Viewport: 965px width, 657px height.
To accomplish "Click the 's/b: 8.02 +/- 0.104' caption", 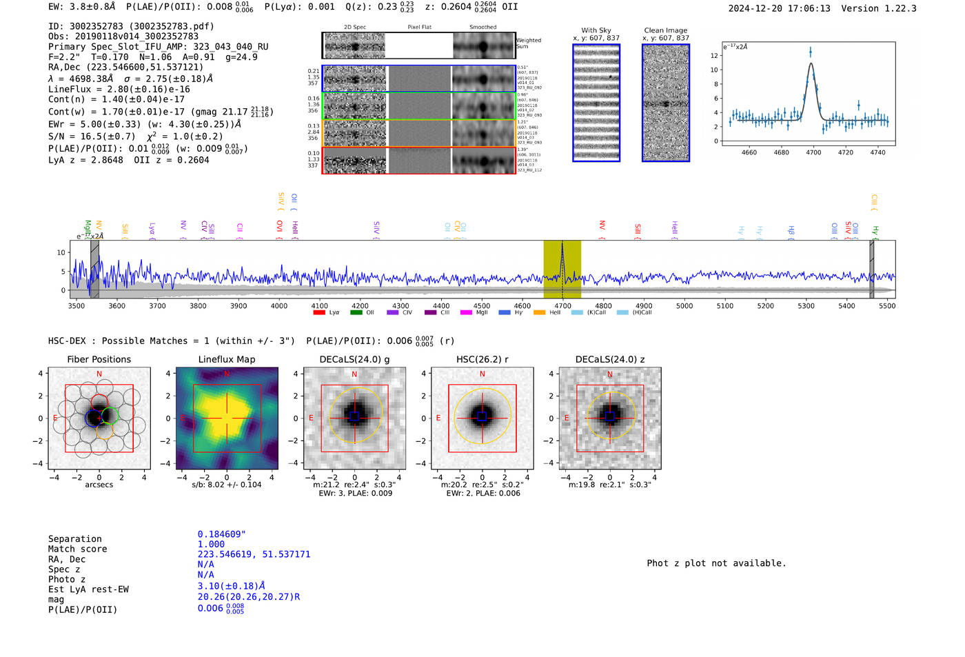I will [x=227, y=485].
